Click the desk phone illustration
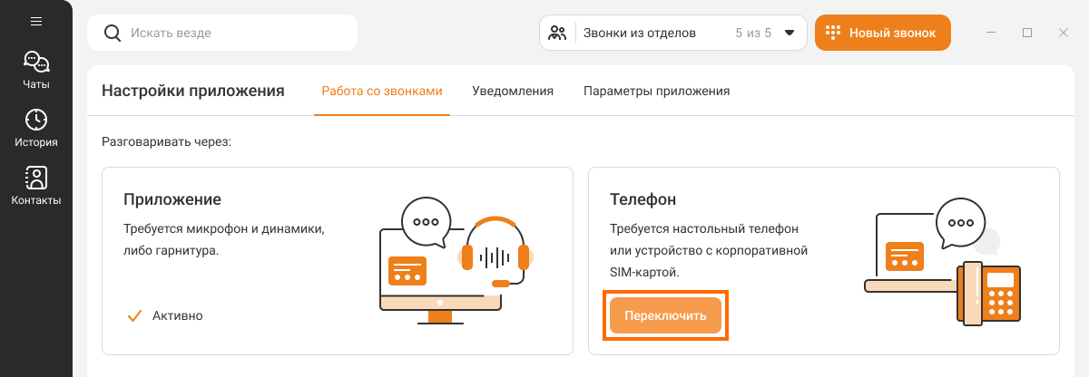This screenshot has width=1089, height=377. point(944,266)
